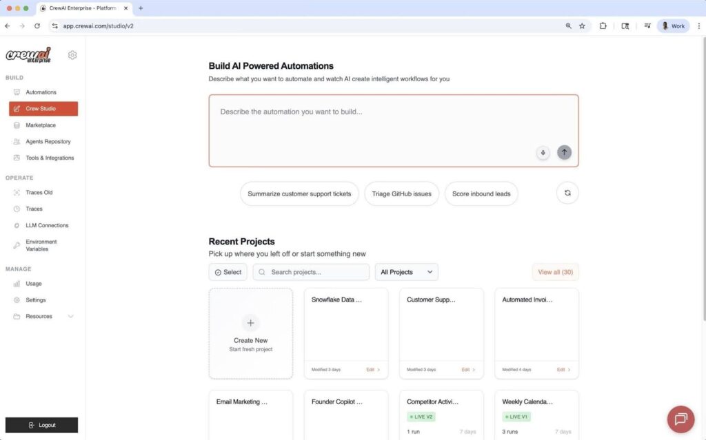Image resolution: width=706 pixels, height=440 pixels.
Task: Select Crew Studio in the sidebar
Action: coord(43,108)
